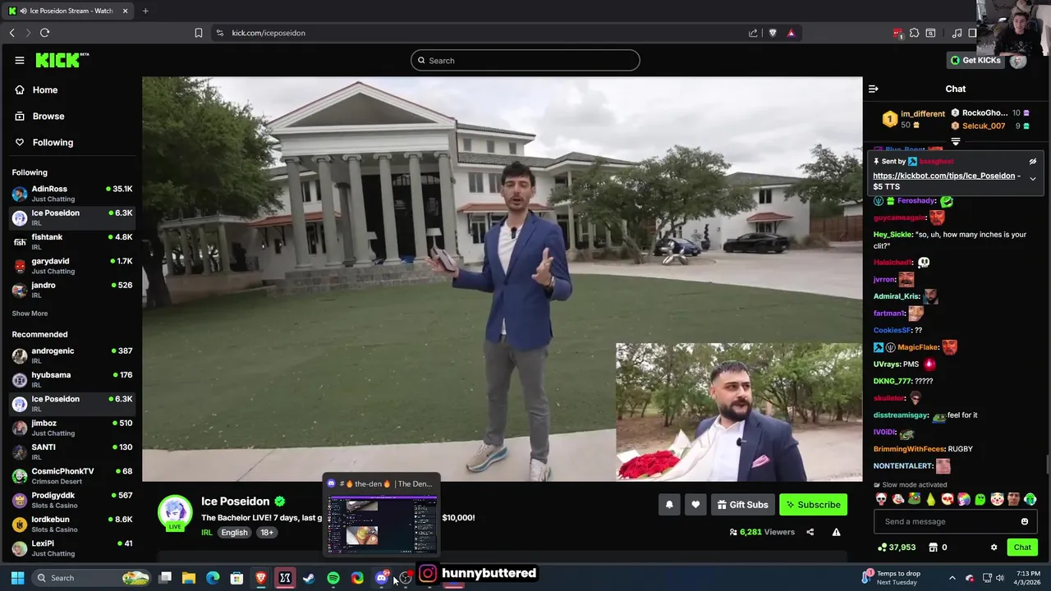
Task: Open File Explorer from the taskbar
Action: pos(189,578)
